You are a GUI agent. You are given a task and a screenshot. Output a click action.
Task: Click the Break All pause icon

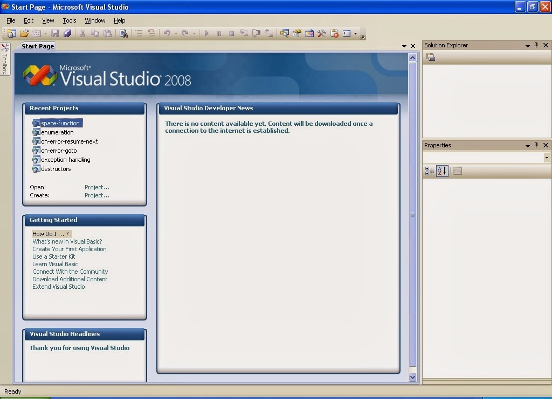[x=219, y=33]
